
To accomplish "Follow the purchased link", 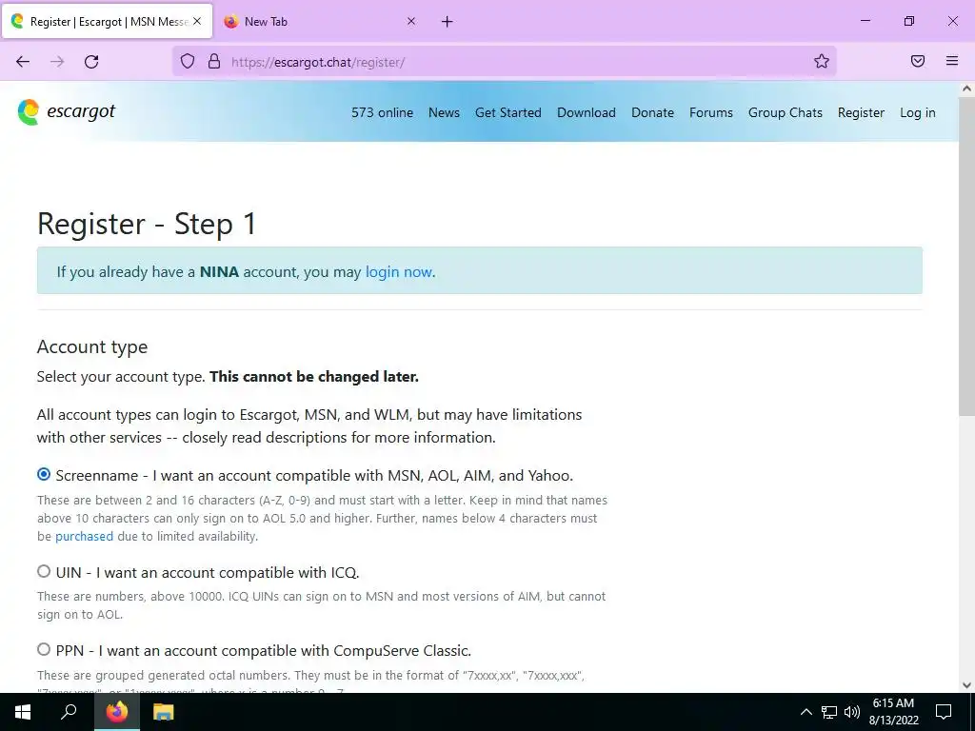I will tap(84, 536).
